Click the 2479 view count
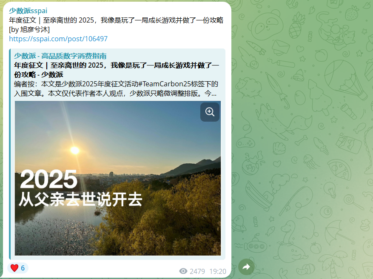The image size is (373, 279). coord(197,271)
